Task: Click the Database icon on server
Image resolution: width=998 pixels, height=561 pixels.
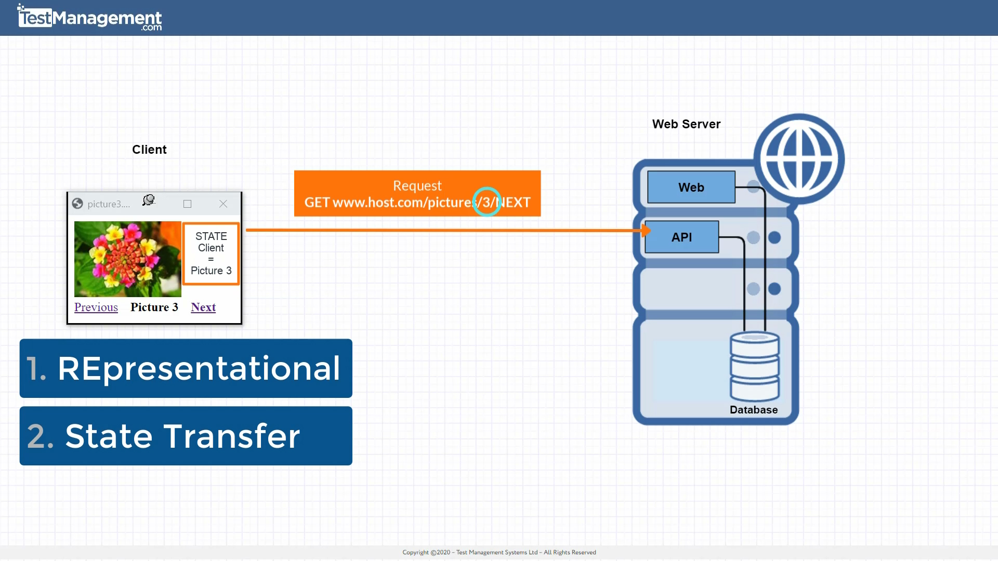Action: click(753, 368)
